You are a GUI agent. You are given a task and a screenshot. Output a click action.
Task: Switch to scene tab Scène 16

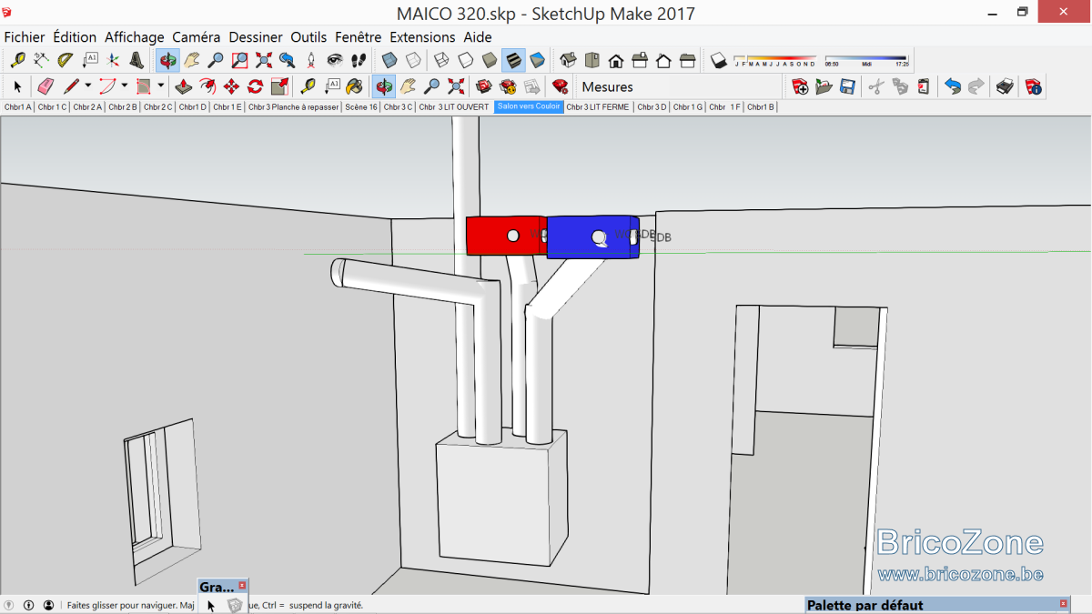tap(361, 107)
